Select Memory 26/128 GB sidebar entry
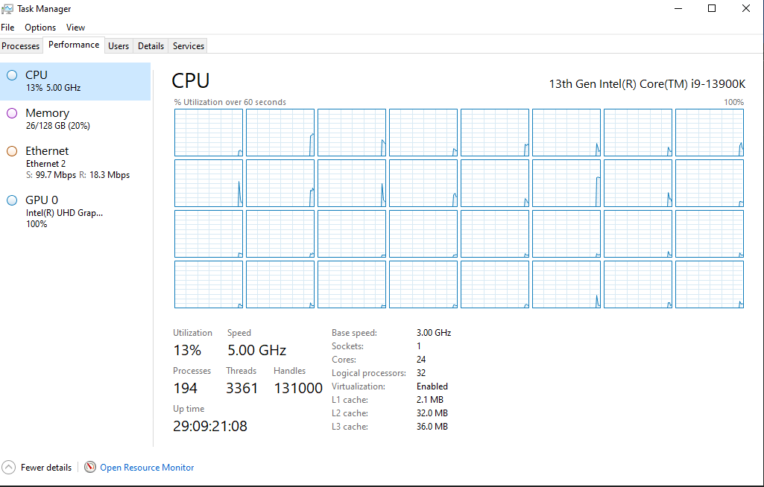 (x=75, y=119)
